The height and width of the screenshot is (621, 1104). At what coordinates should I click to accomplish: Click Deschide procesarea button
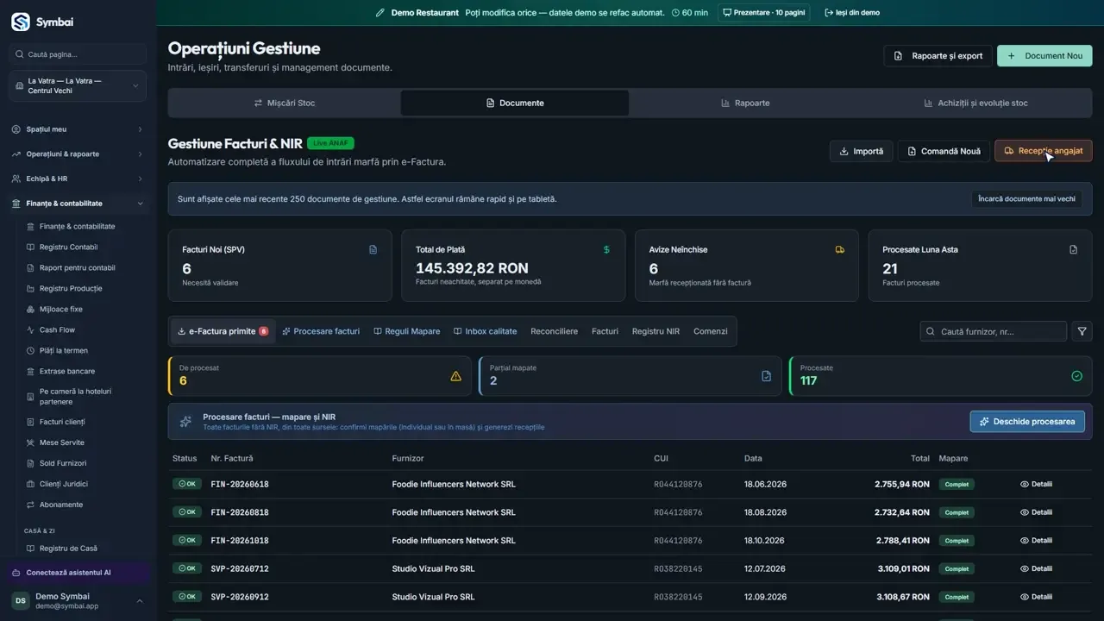click(x=1027, y=422)
